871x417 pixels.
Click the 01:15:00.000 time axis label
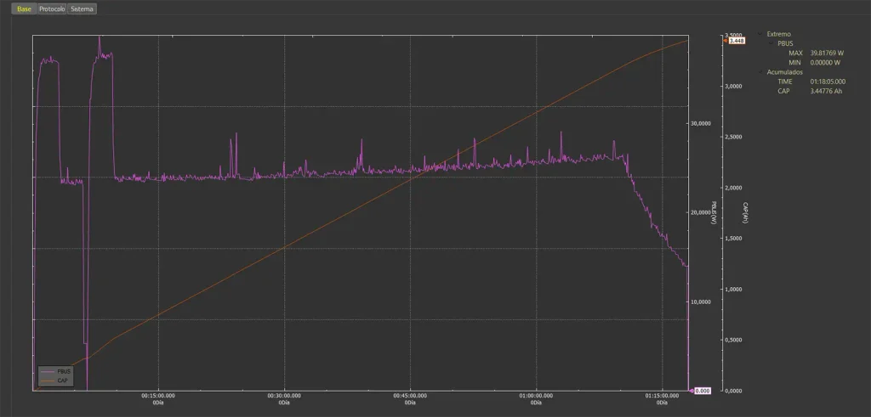662,396
